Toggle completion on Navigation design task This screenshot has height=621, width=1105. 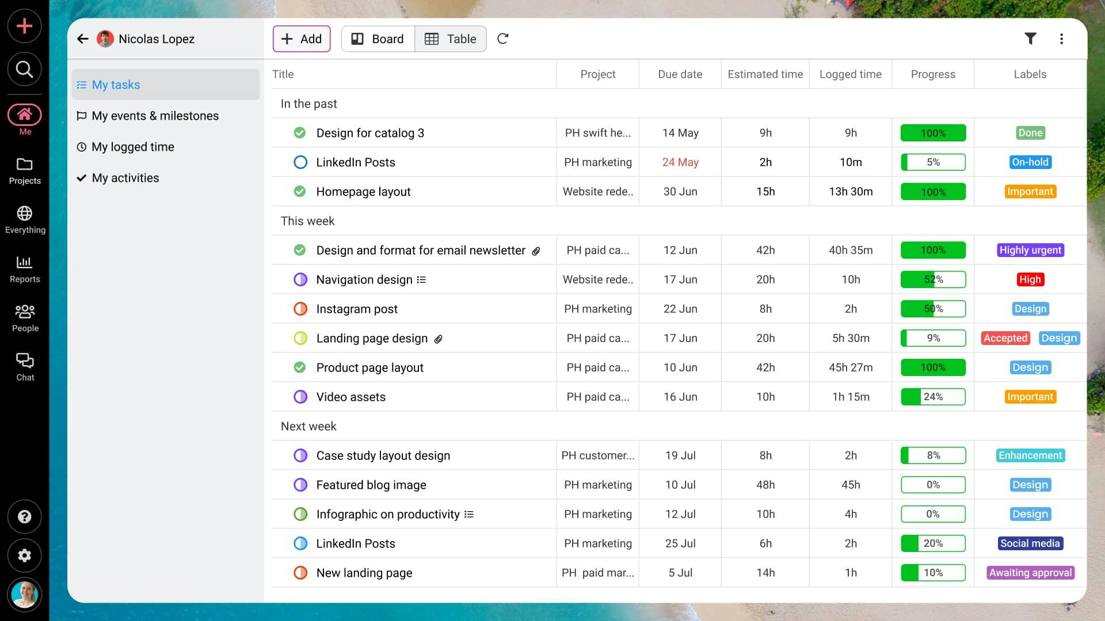(x=300, y=279)
